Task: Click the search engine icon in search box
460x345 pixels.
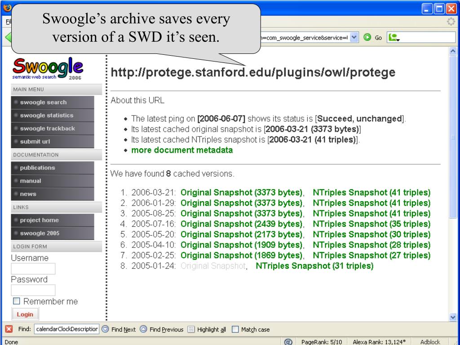Action: tap(393, 38)
